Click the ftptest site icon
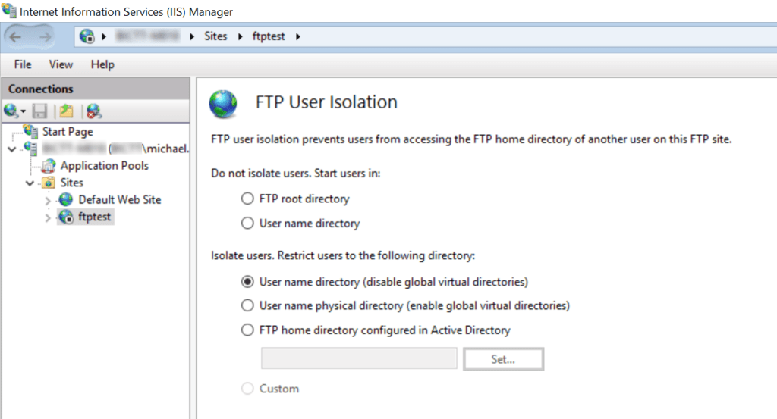 (x=66, y=217)
